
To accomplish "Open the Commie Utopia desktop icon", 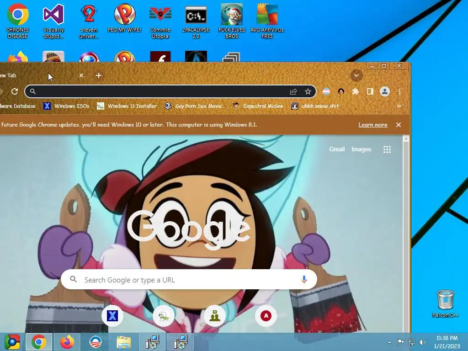I will 160,21.
